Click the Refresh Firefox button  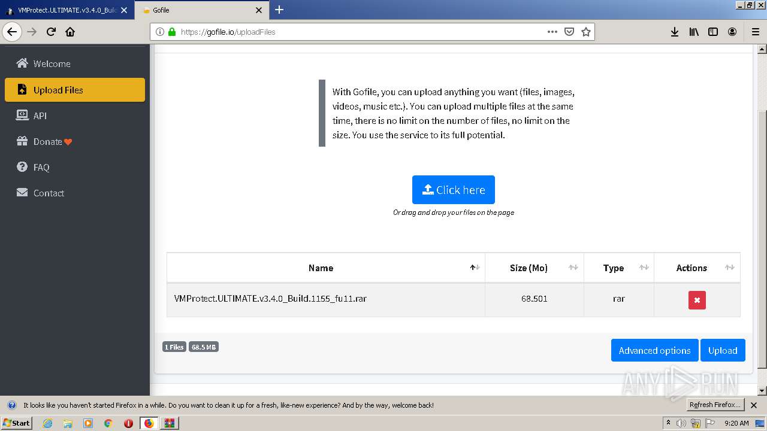click(x=715, y=405)
